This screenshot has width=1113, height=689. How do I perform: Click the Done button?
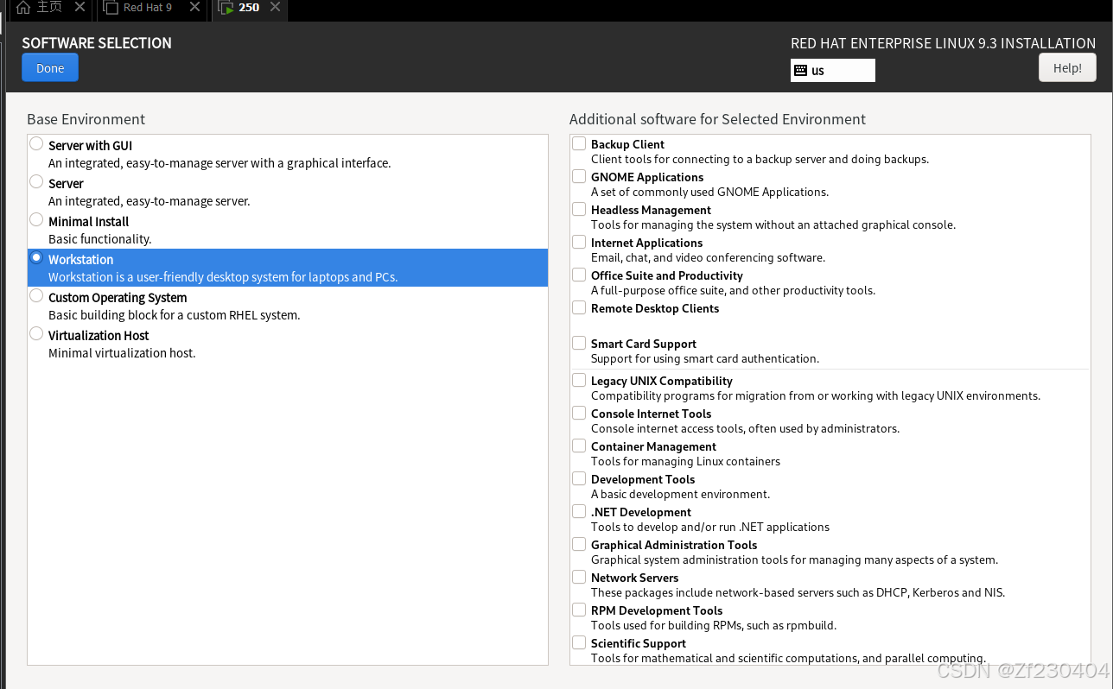click(x=50, y=68)
